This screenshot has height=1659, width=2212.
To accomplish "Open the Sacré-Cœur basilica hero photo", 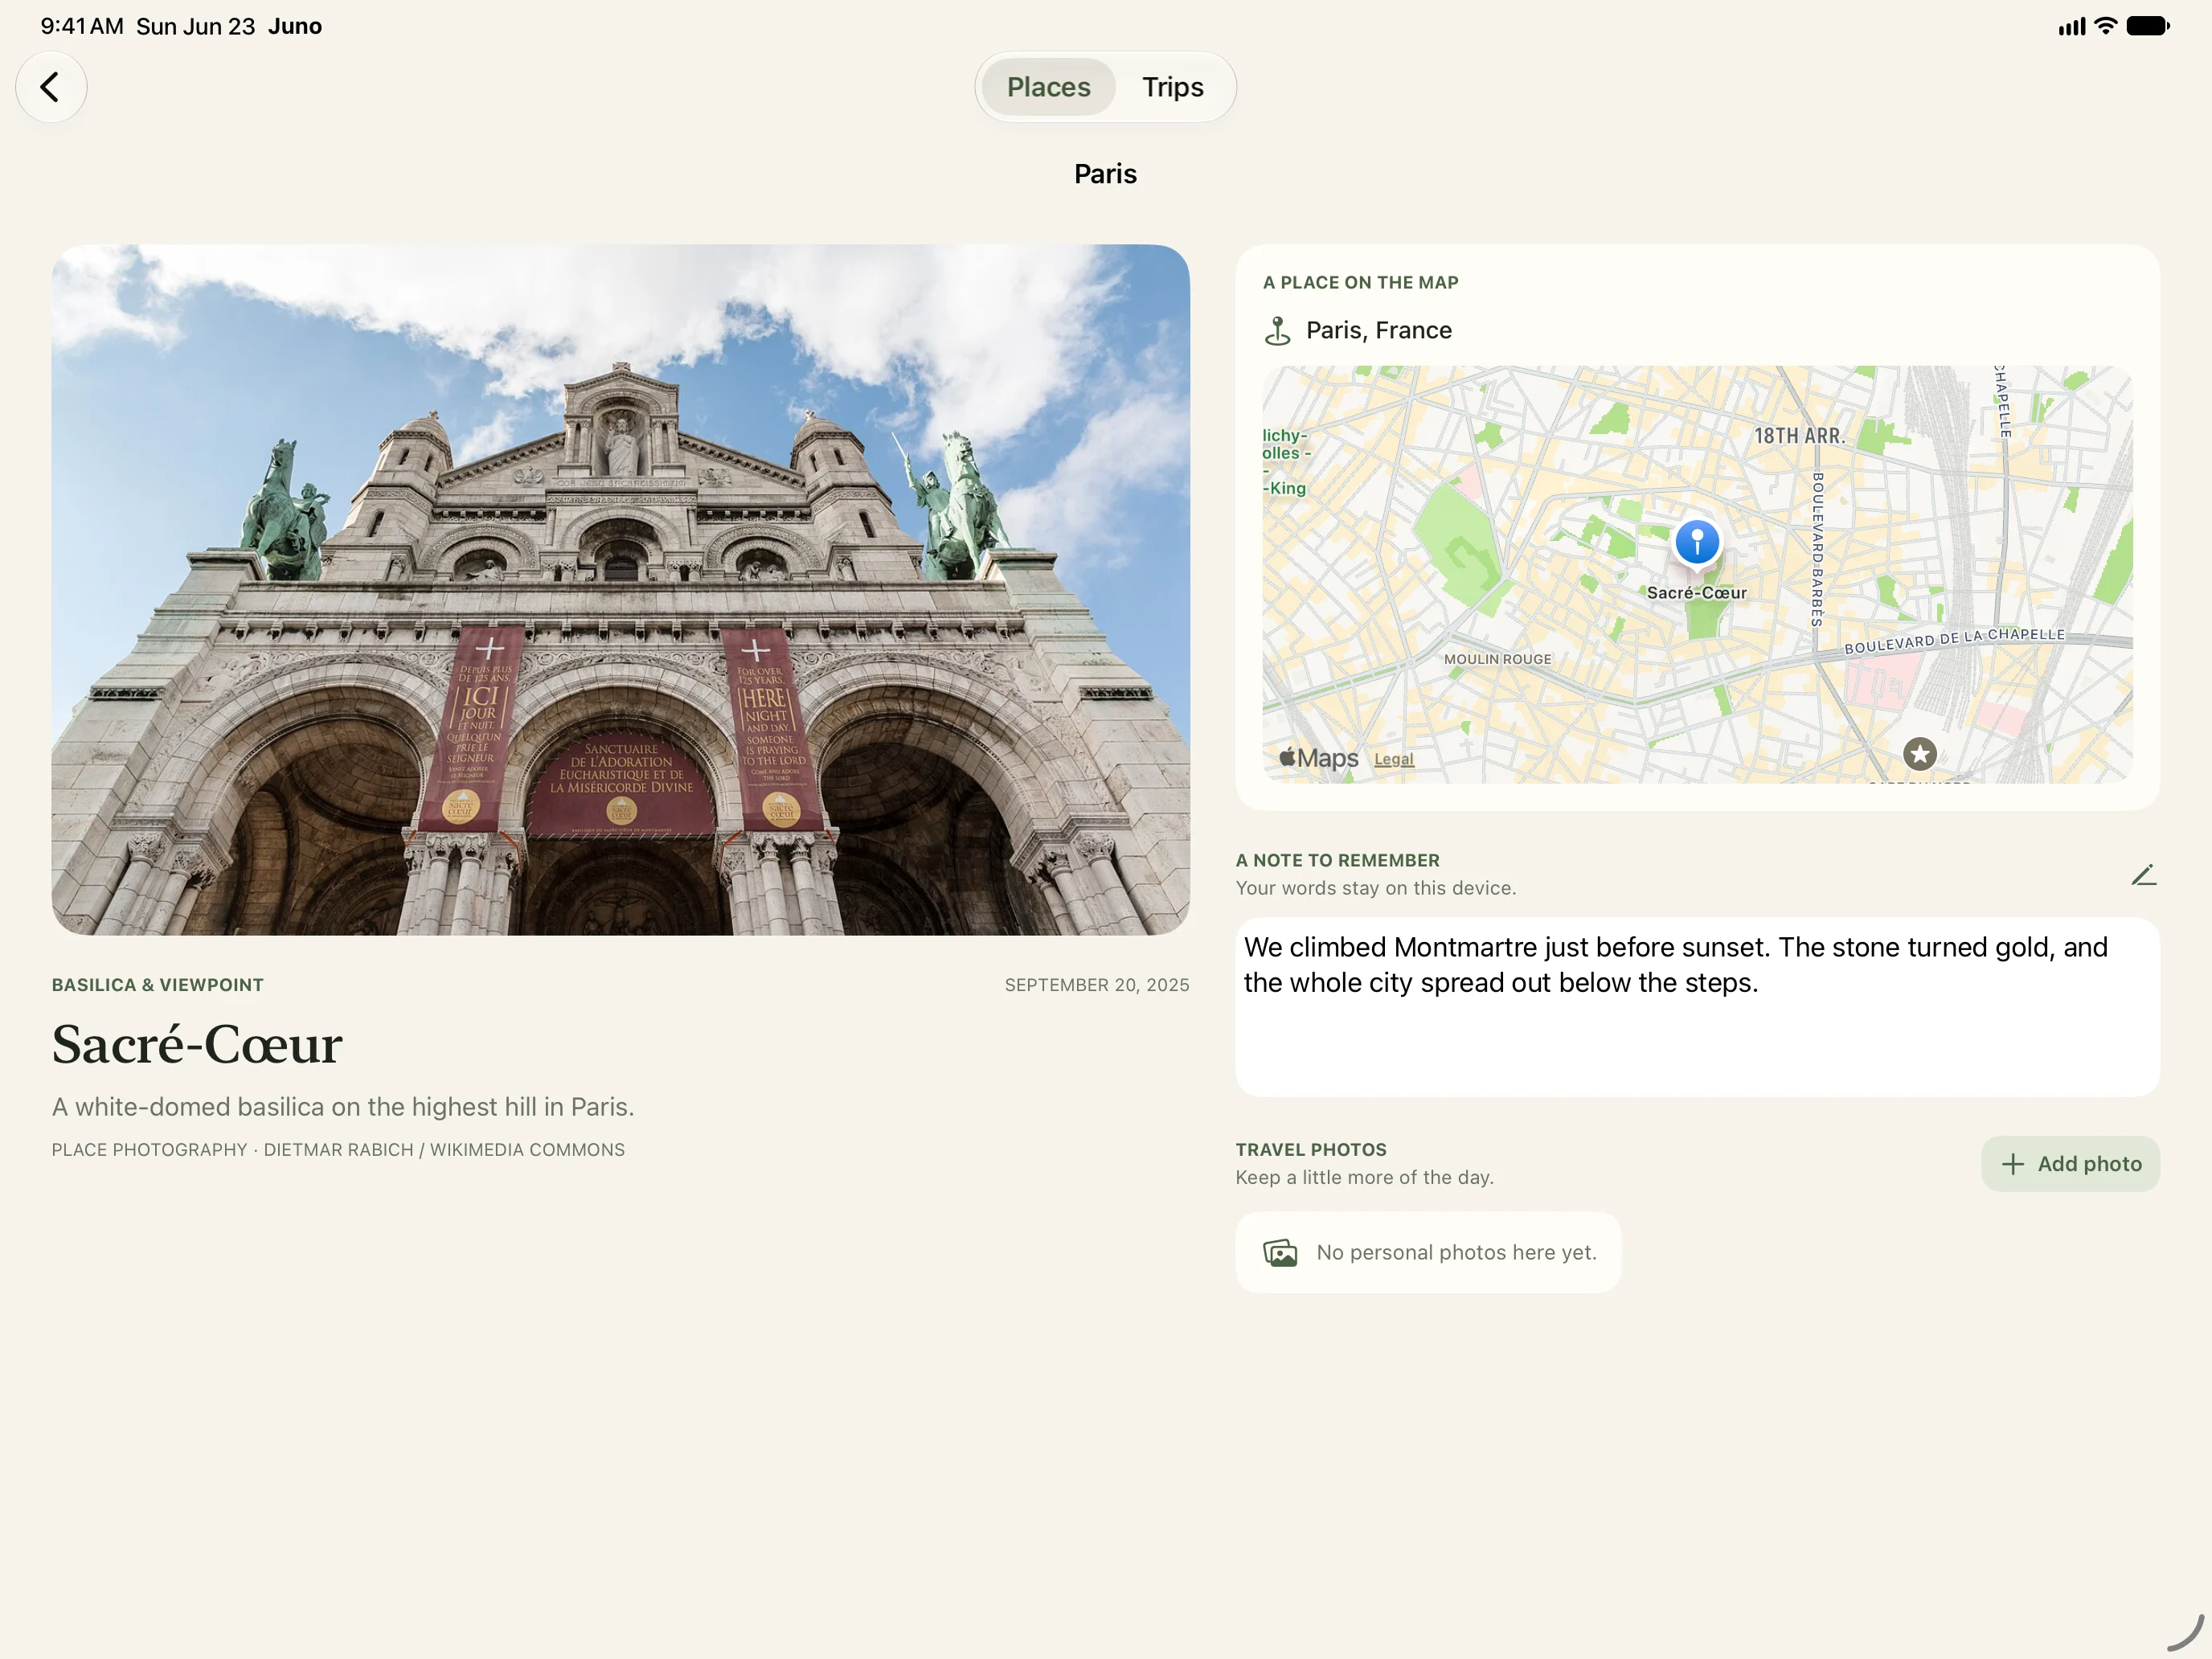I will 621,590.
